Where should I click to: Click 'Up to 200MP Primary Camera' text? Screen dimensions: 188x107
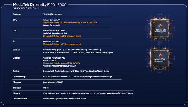56,52
